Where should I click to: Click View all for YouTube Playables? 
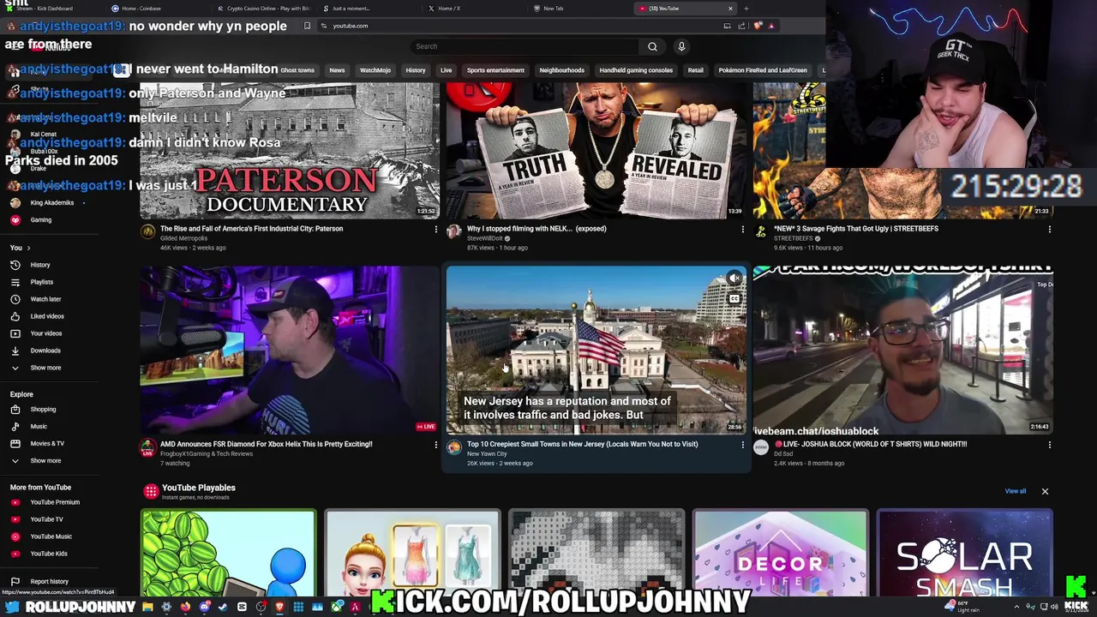coord(1015,491)
